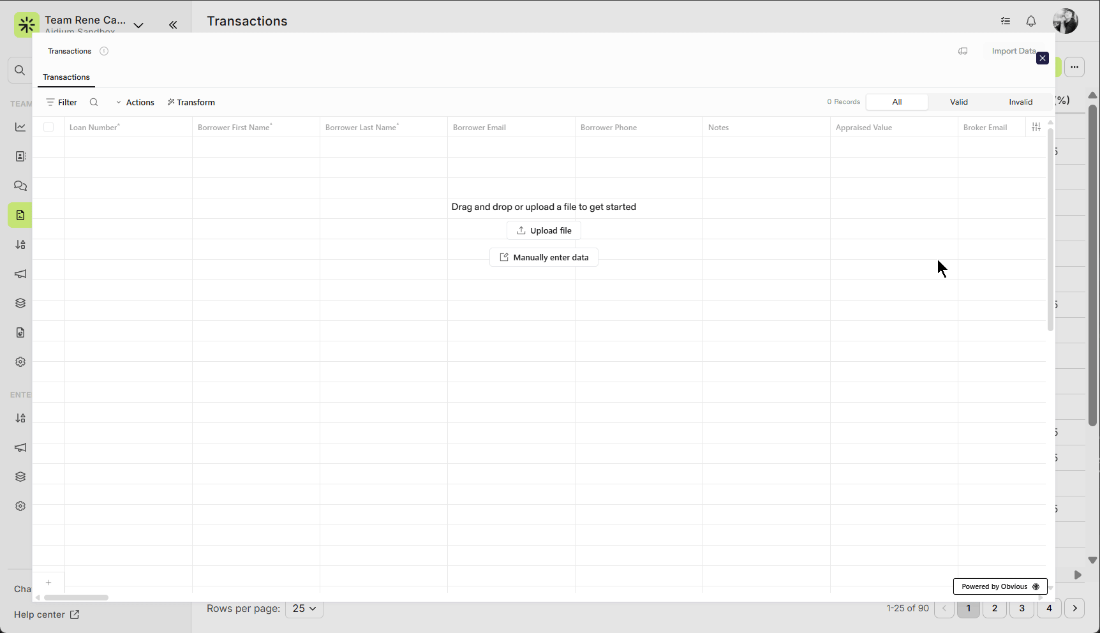Show only Invalid records
Image resolution: width=1100 pixels, height=633 pixels.
tap(1020, 102)
